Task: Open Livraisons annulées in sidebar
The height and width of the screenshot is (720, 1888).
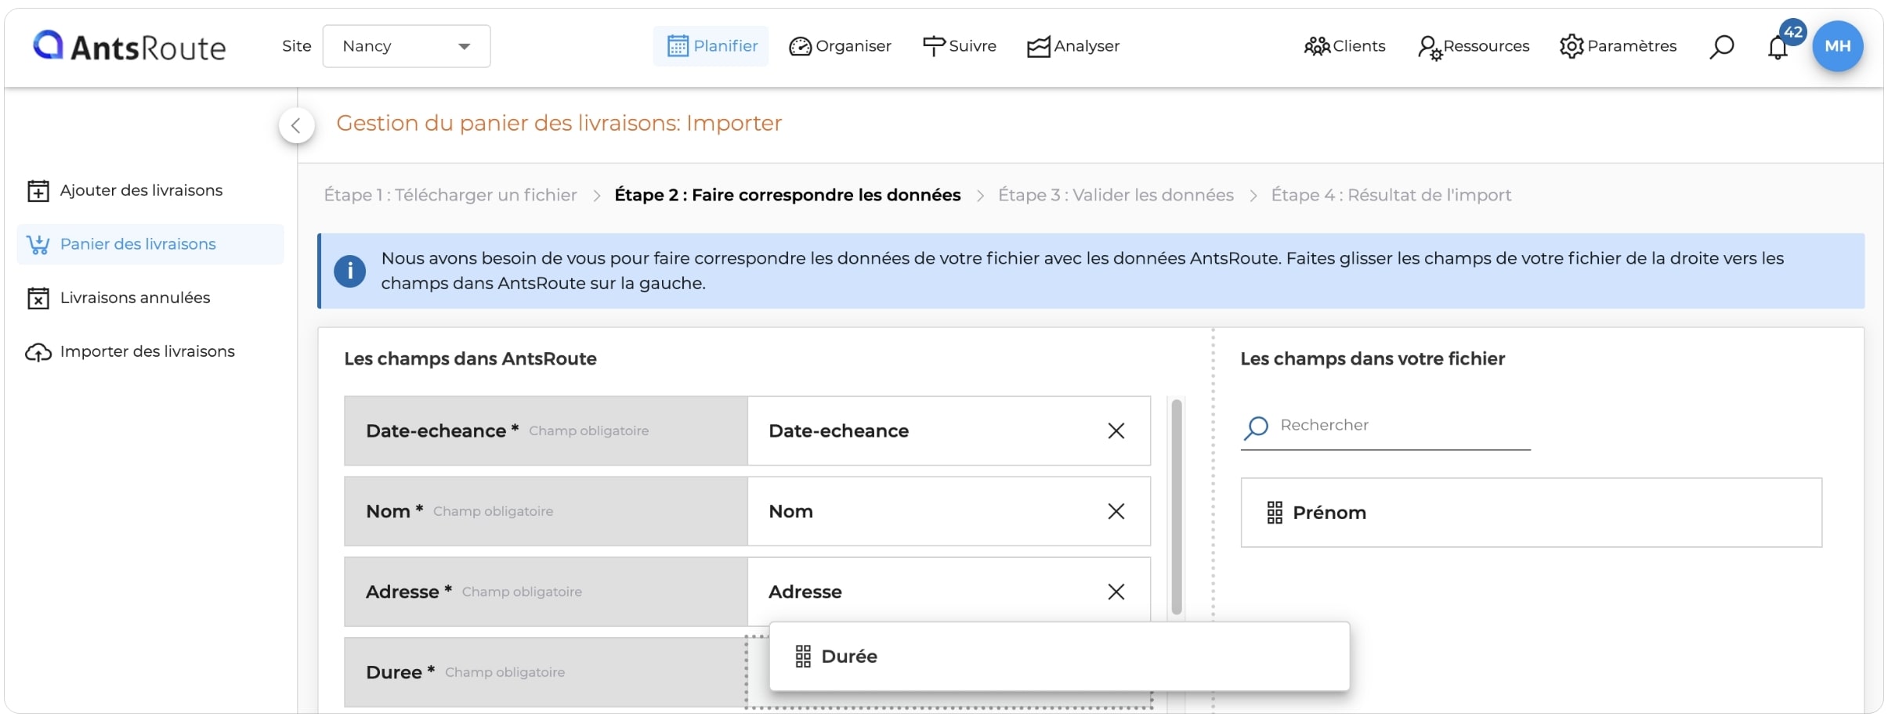Action: 150,298
